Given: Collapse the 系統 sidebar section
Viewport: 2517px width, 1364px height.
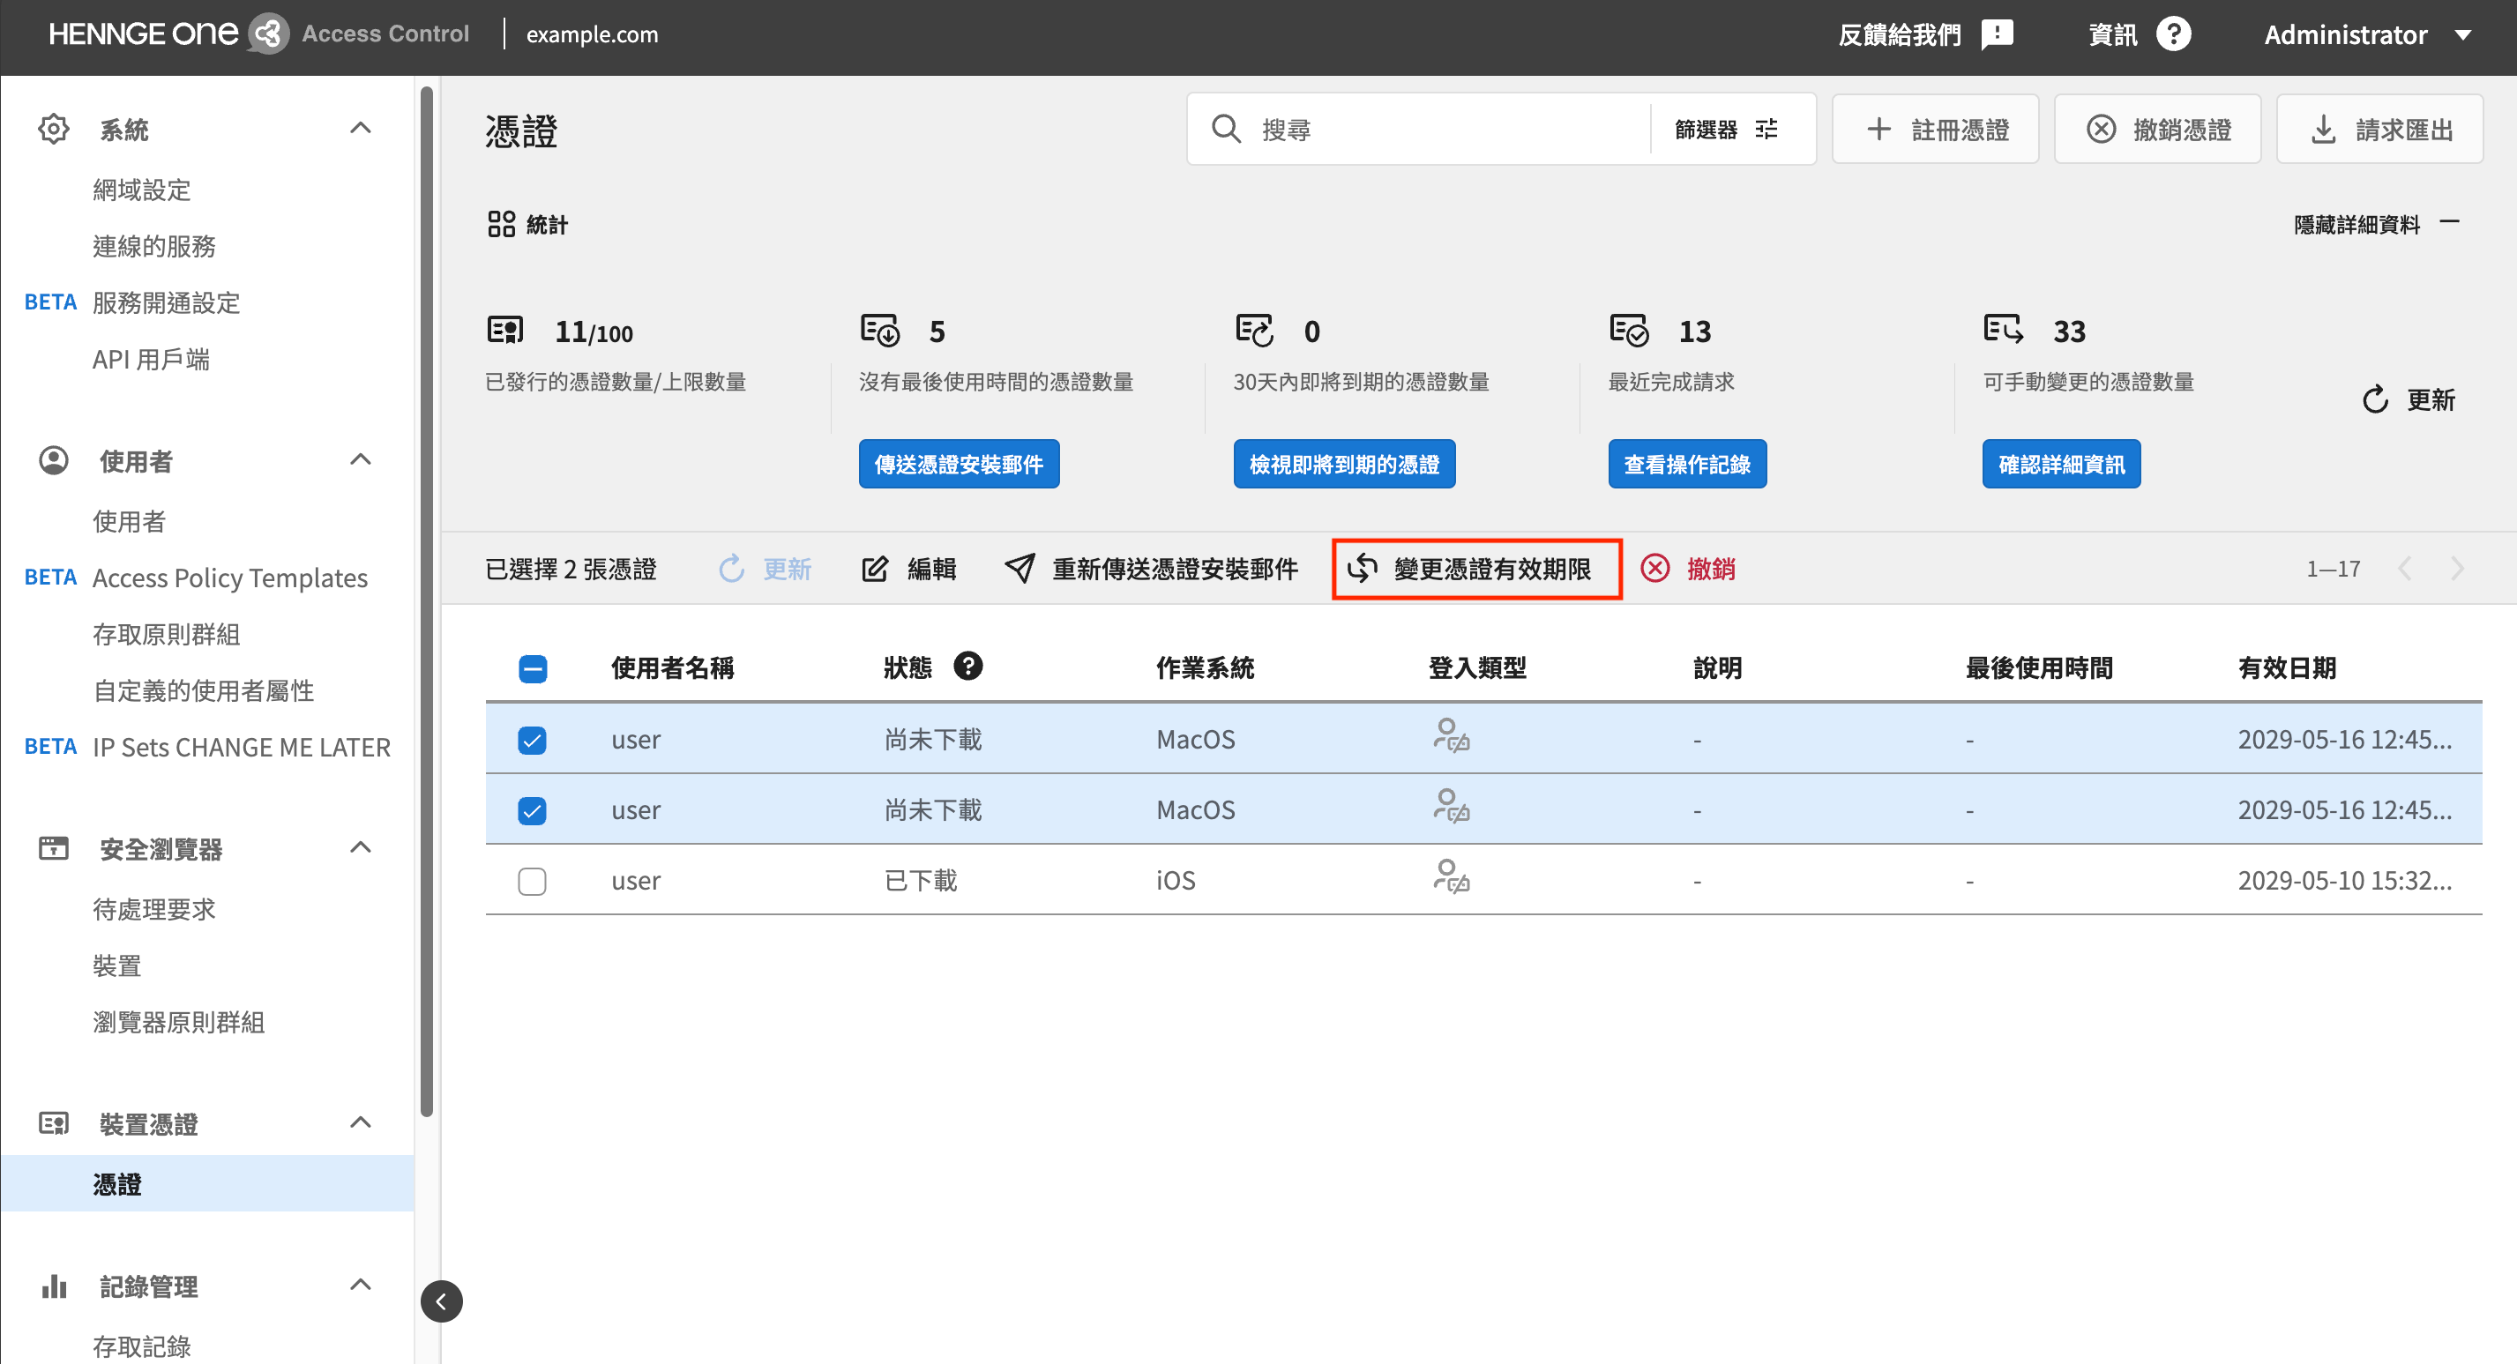Looking at the screenshot, I should tap(361, 128).
